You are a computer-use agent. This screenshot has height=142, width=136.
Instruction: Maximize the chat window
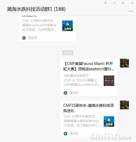coord(123,3)
